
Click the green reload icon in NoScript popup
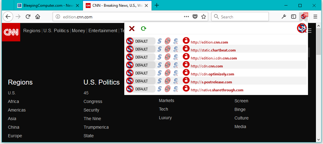tap(143, 28)
